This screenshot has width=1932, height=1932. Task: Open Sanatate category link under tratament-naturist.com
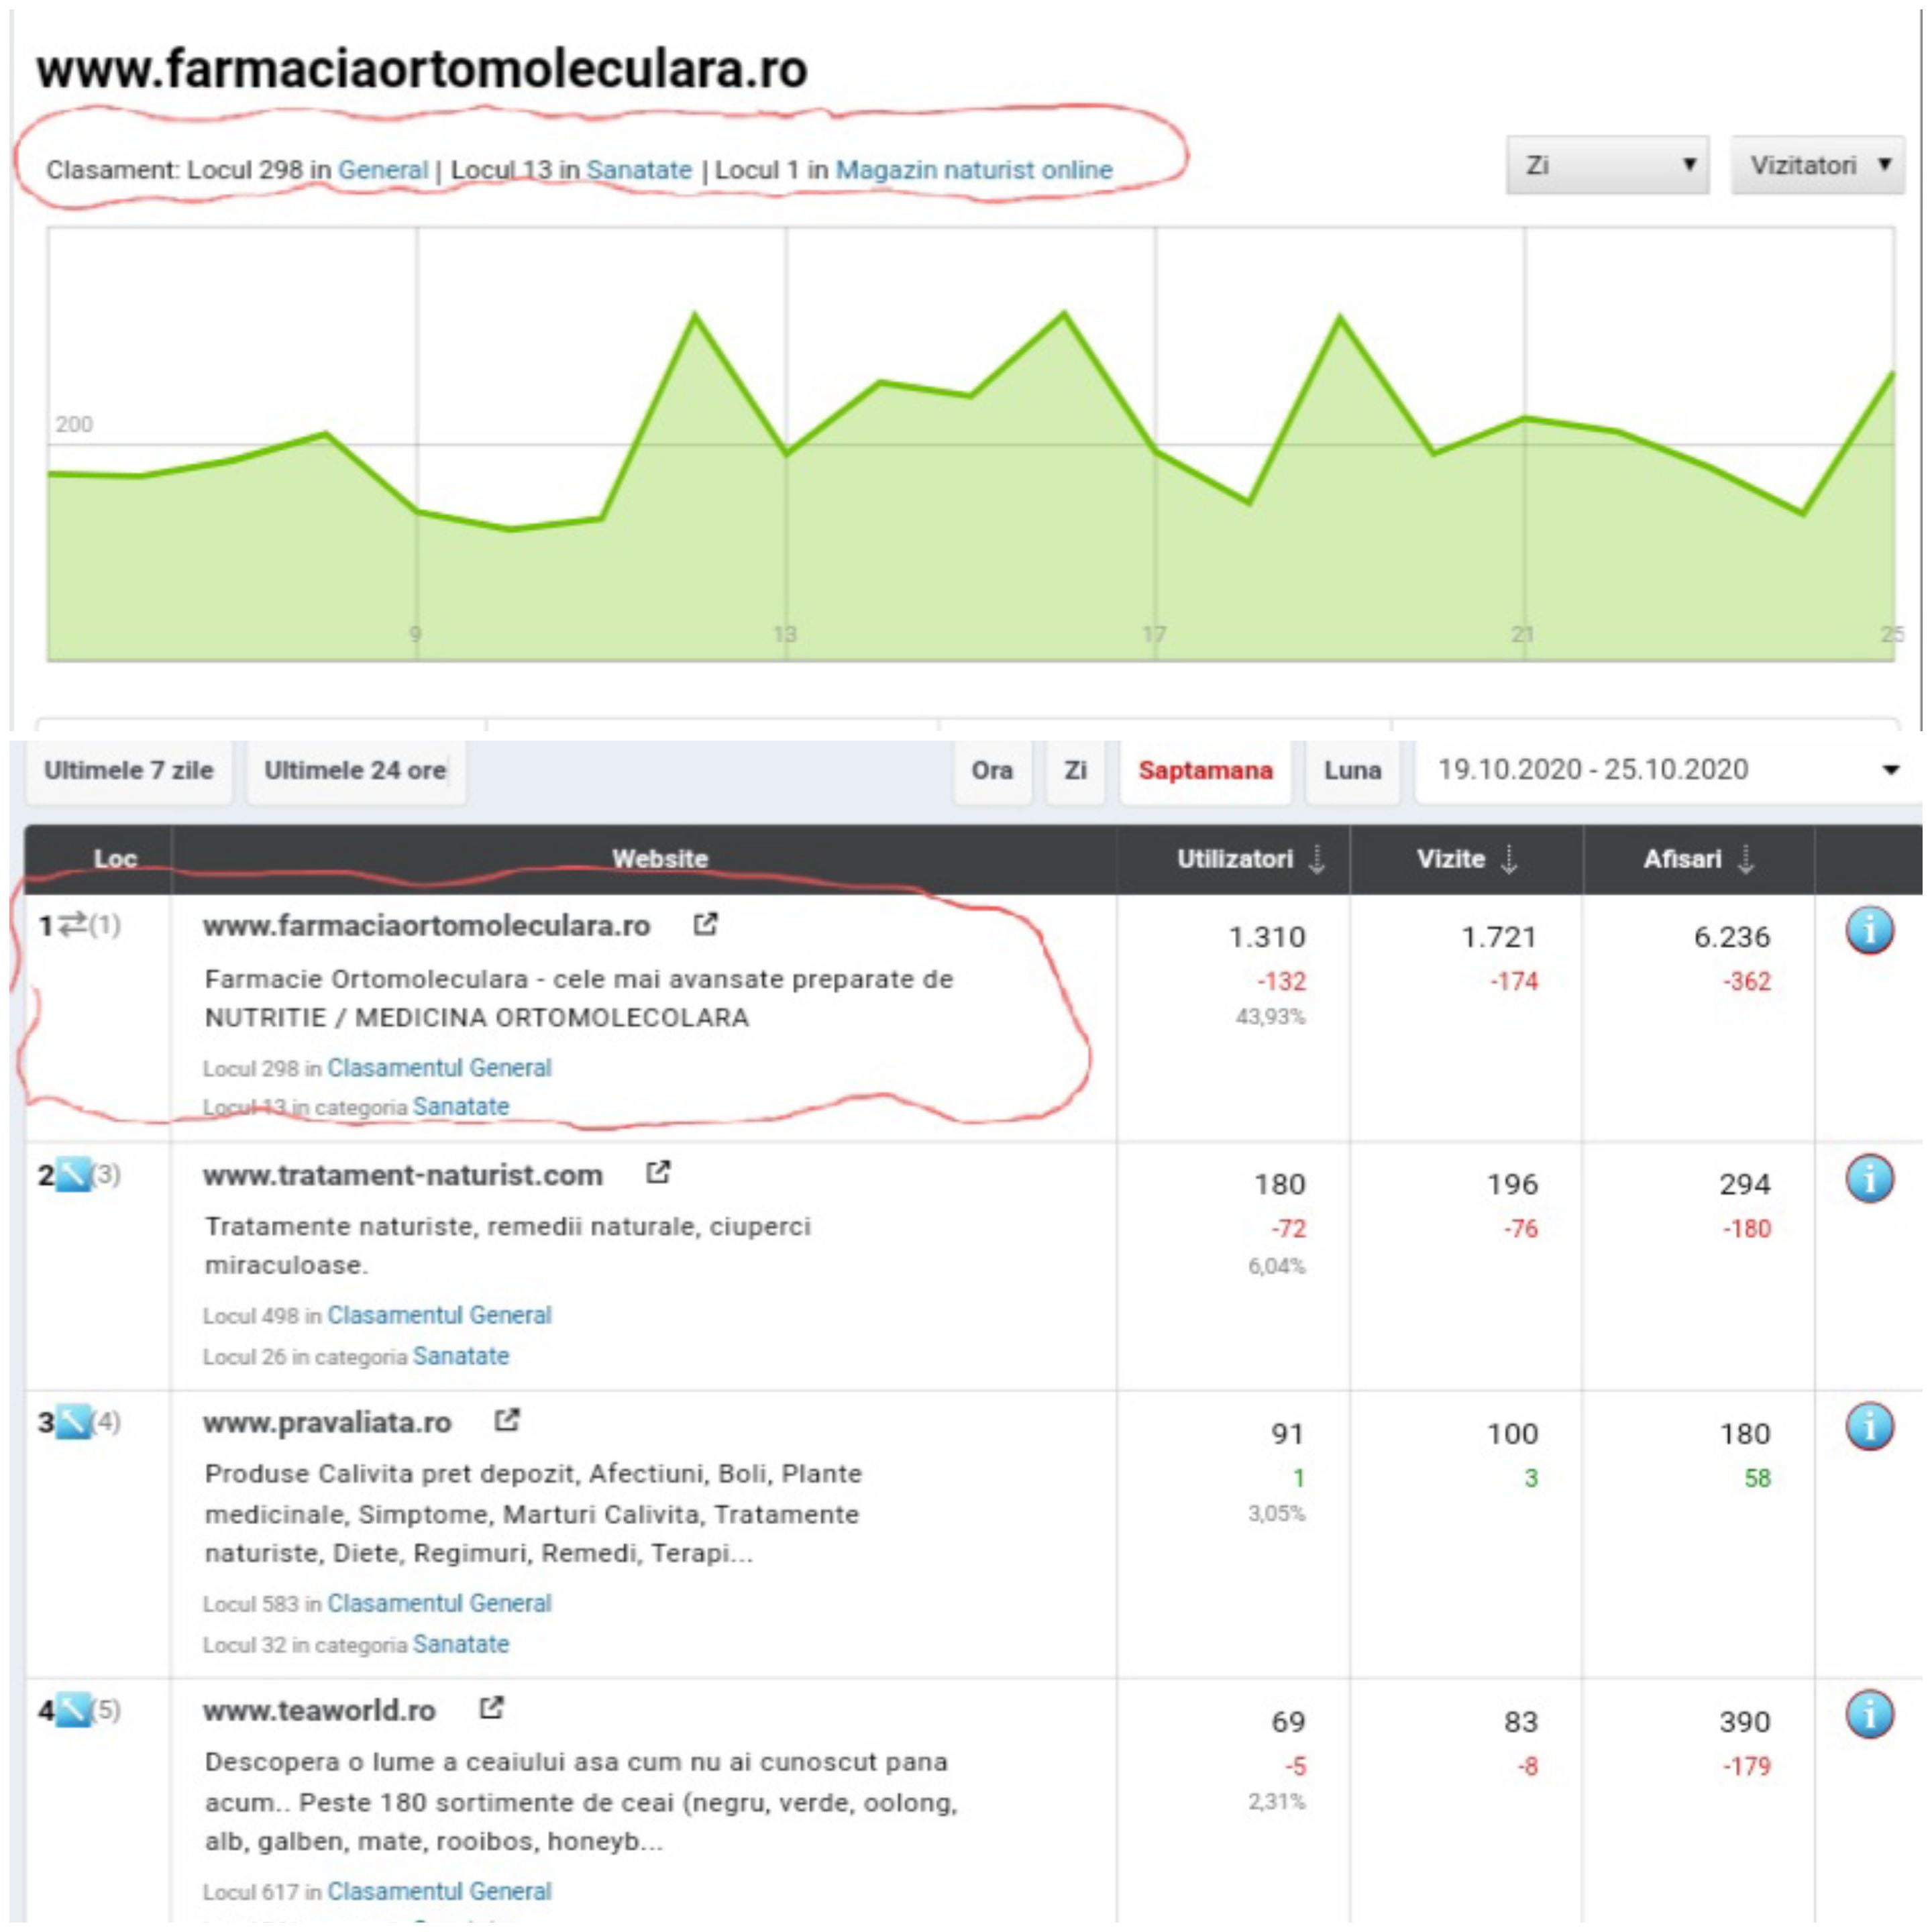tap(461, 1356)
